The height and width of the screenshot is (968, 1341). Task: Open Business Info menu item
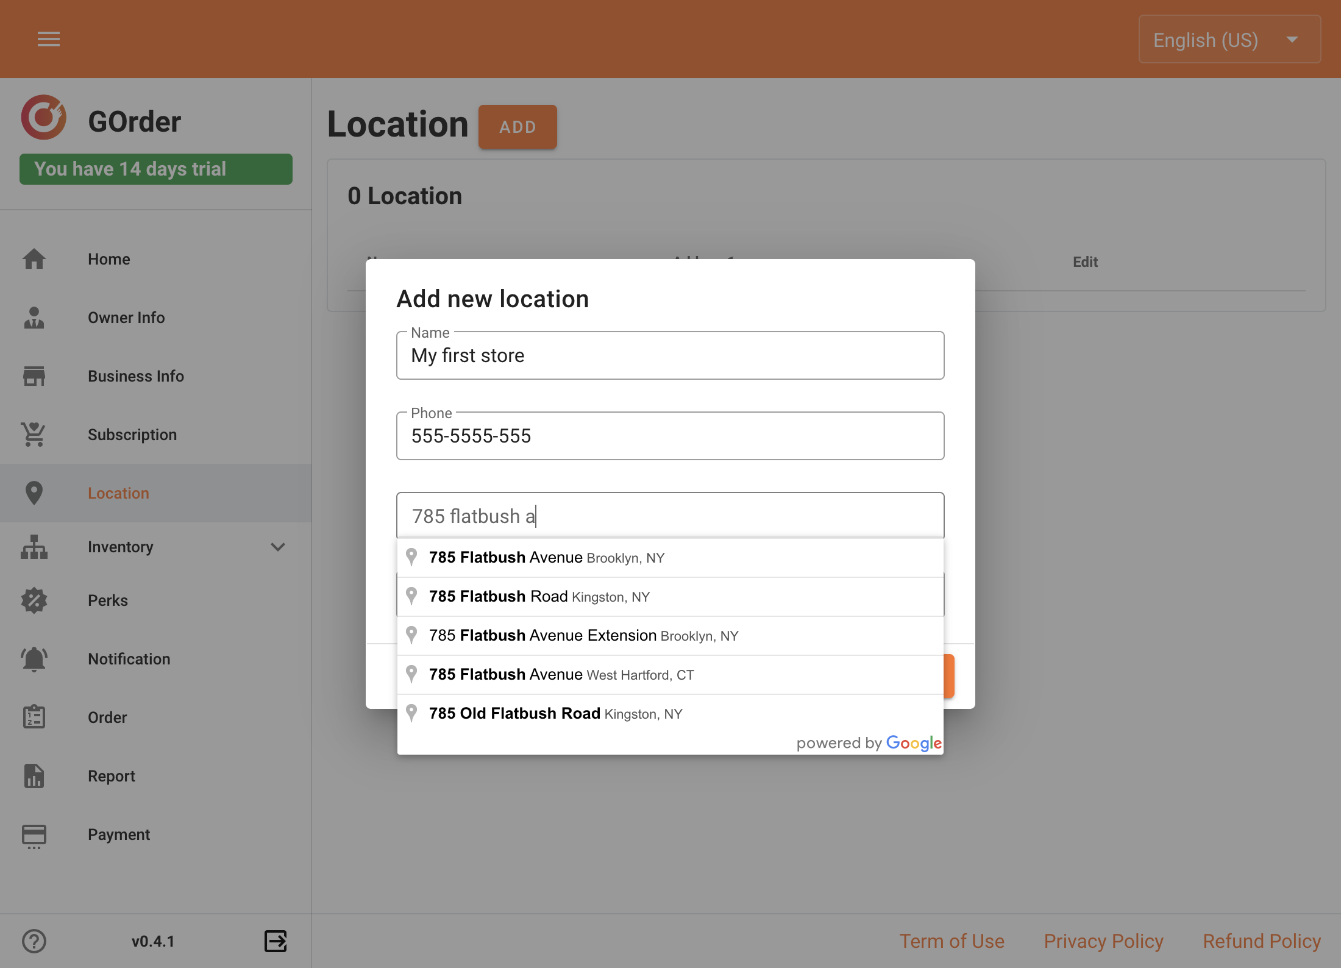click(156, 376)
